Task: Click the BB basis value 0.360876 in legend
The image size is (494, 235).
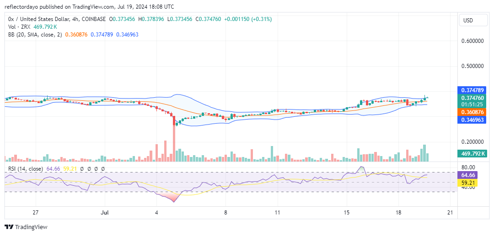Action: pos(76,35)
